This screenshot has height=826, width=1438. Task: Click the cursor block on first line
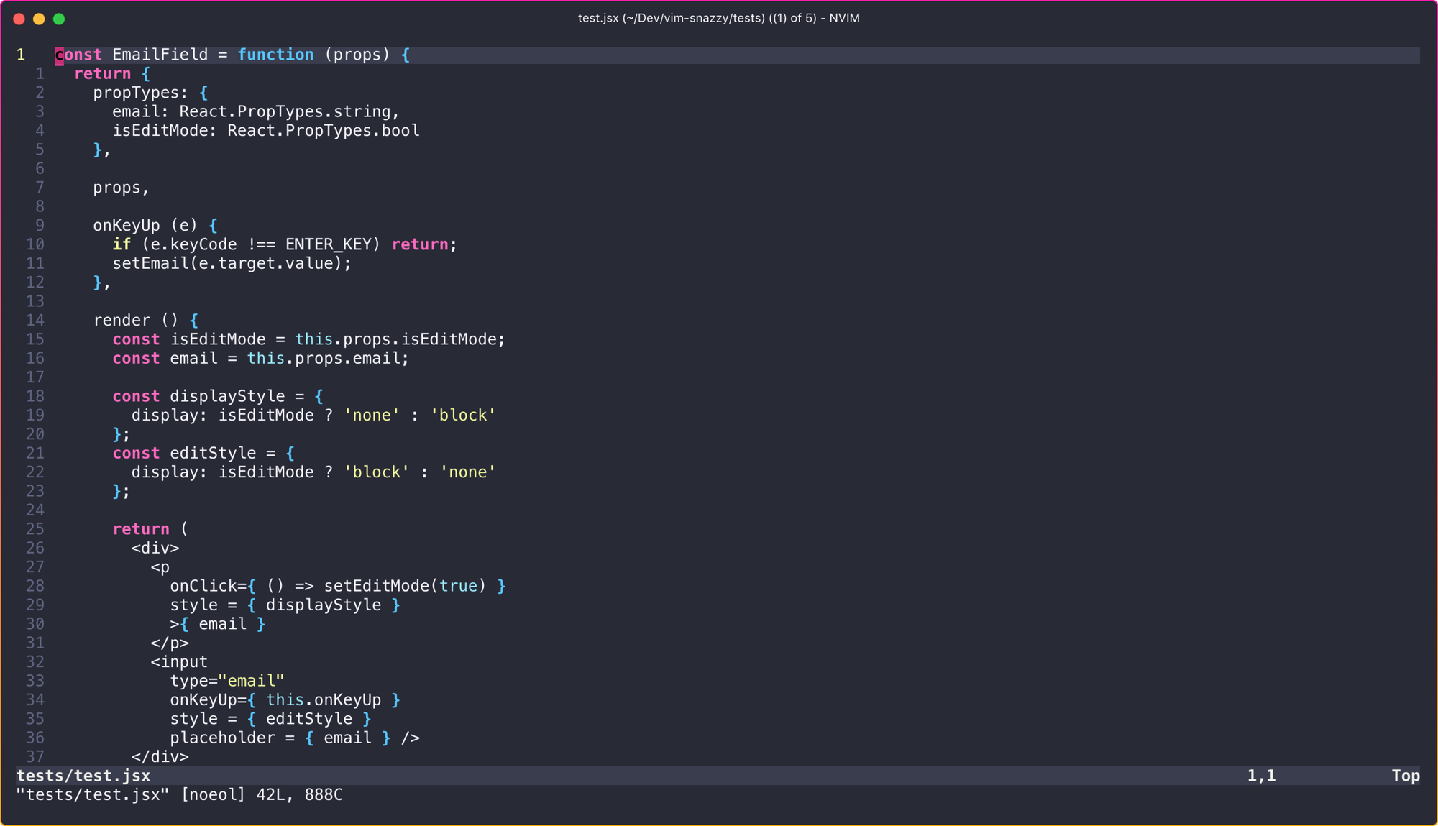pyautogui.click(x=59, y=55)
